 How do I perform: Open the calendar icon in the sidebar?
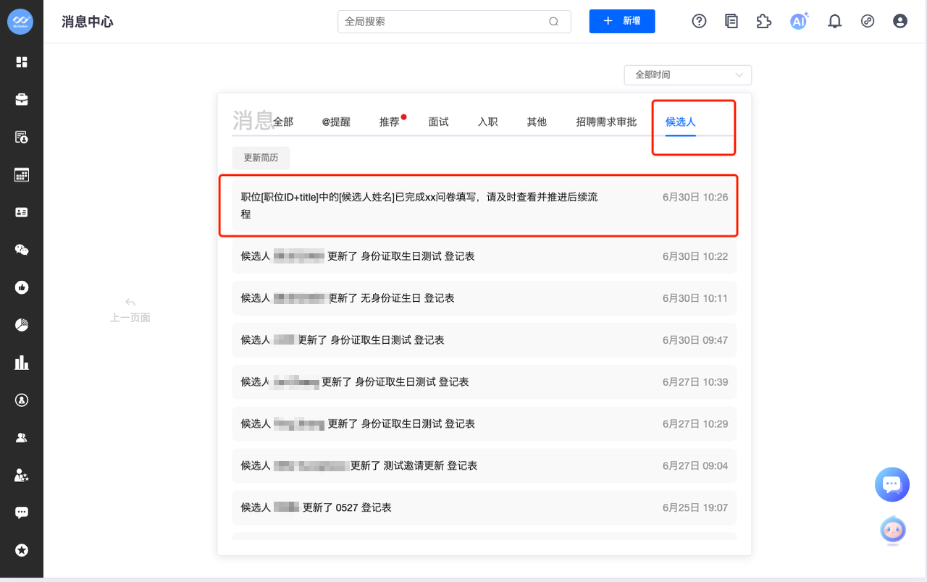pos(22,174)
